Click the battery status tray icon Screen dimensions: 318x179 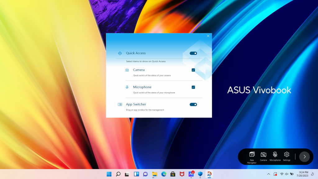coord(292,174)
